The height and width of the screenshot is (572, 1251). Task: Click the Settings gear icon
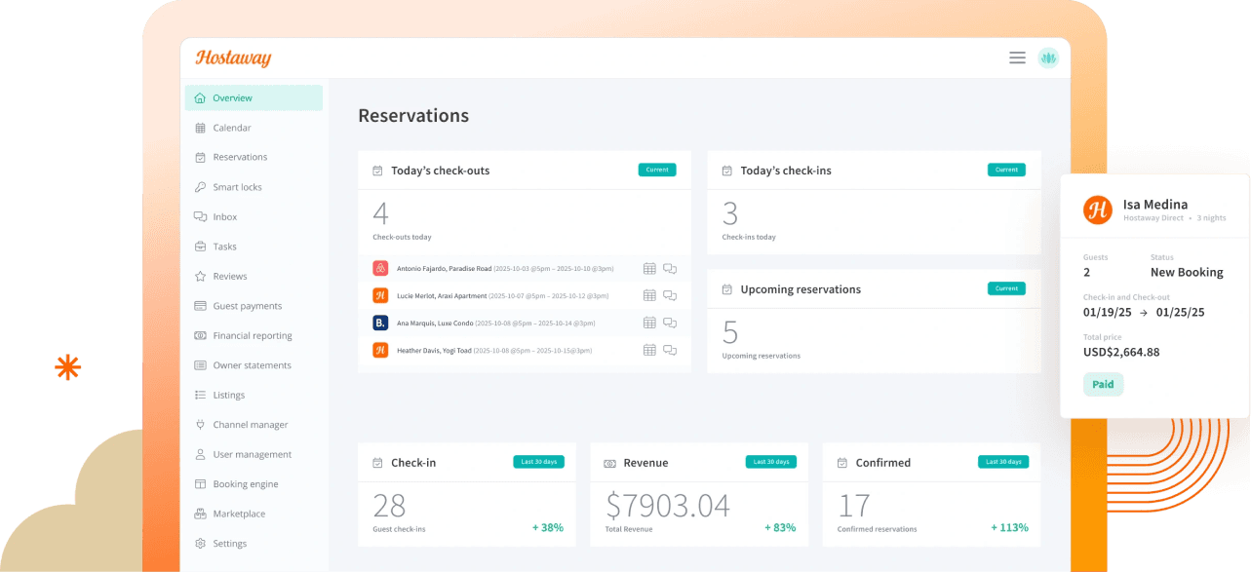tap(200, 544)
